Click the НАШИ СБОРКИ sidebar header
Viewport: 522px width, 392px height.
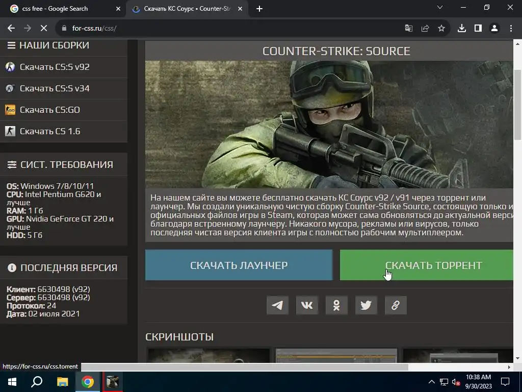[54, 45]
